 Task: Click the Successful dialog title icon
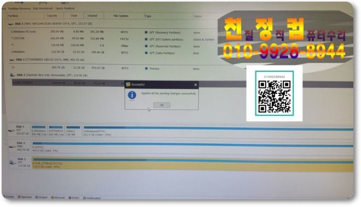pyautogui.click(x=128, y=85)
